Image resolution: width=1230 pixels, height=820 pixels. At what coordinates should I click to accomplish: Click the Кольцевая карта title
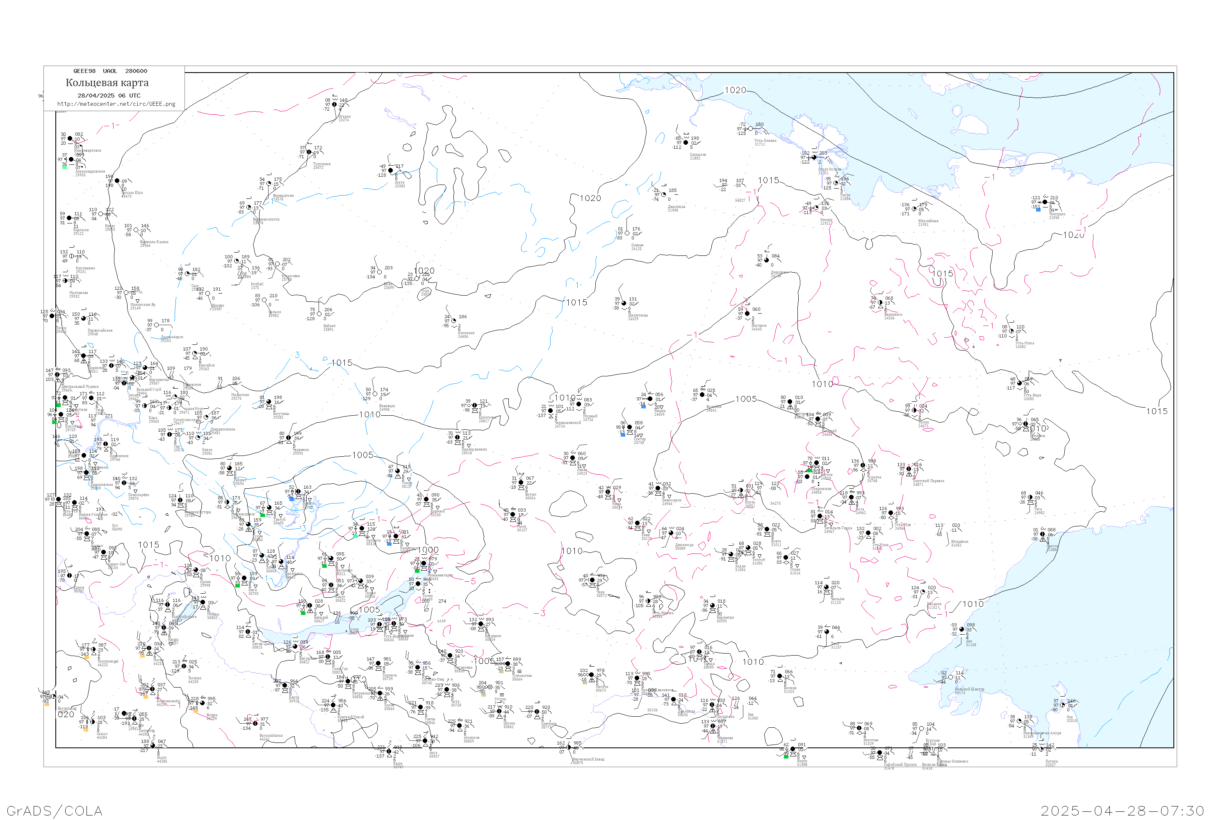[x=107, y=83]
